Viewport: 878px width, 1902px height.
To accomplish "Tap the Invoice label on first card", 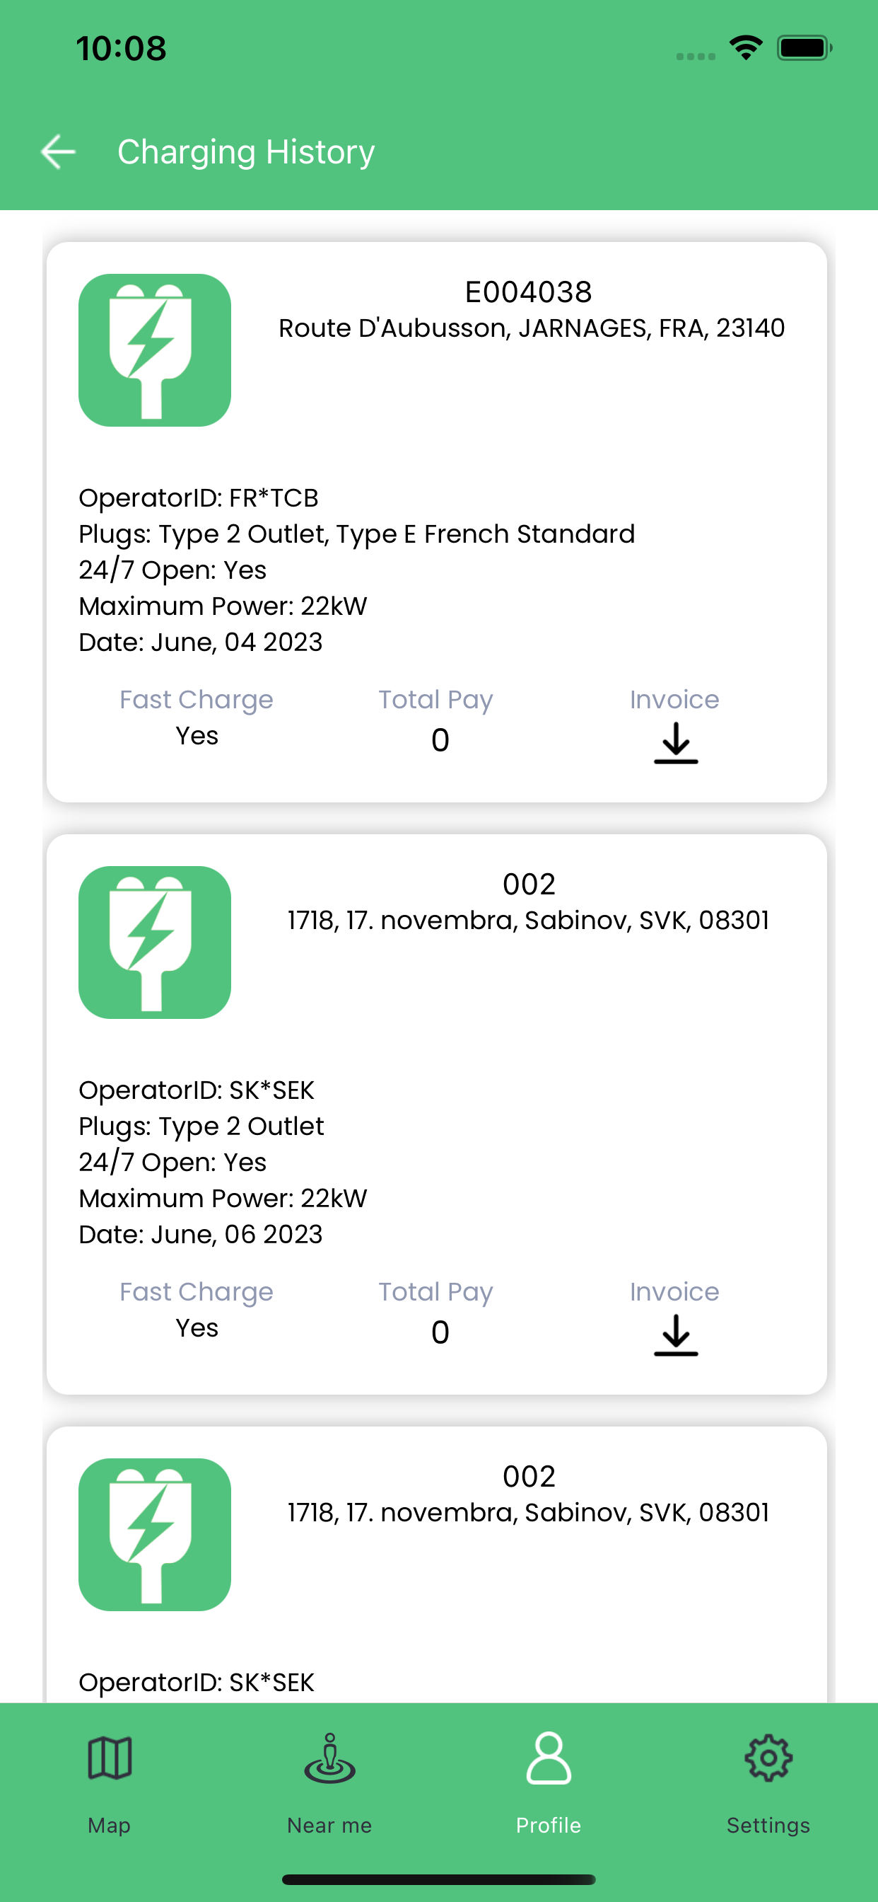I will (x=674, y=700).
